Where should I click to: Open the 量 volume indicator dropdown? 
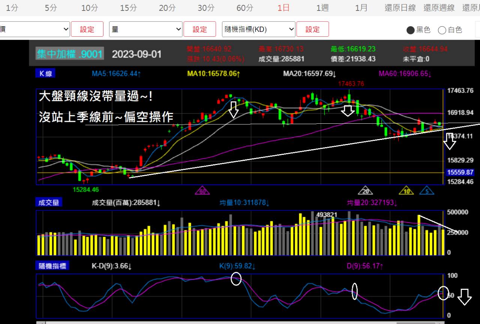[x=145, y=29]
